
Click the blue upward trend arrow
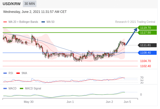coord(131,37)
